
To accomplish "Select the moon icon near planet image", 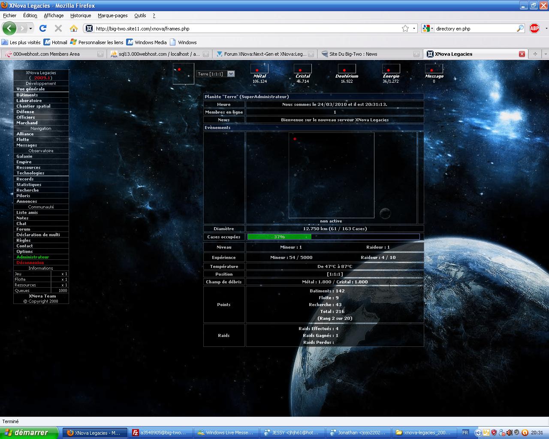I will click(385, 213).
